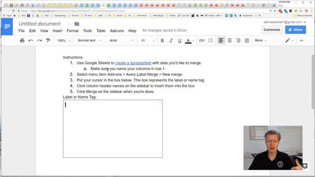Toggle Underline formatting
315x177 pixels.
click(x=180, y=40)
